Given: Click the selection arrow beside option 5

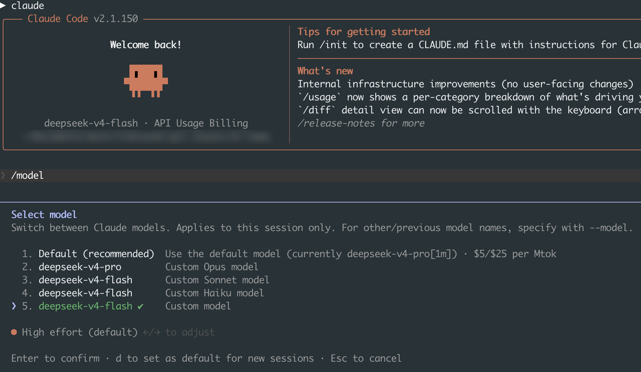Looking at the screenshot, I should 14,306.
